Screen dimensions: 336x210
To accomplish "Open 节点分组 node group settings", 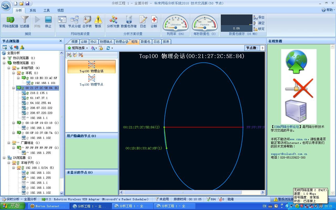I will point(74,22).
